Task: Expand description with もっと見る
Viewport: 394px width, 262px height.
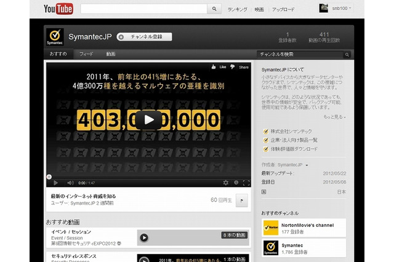Action: click(x=334, y=117)
